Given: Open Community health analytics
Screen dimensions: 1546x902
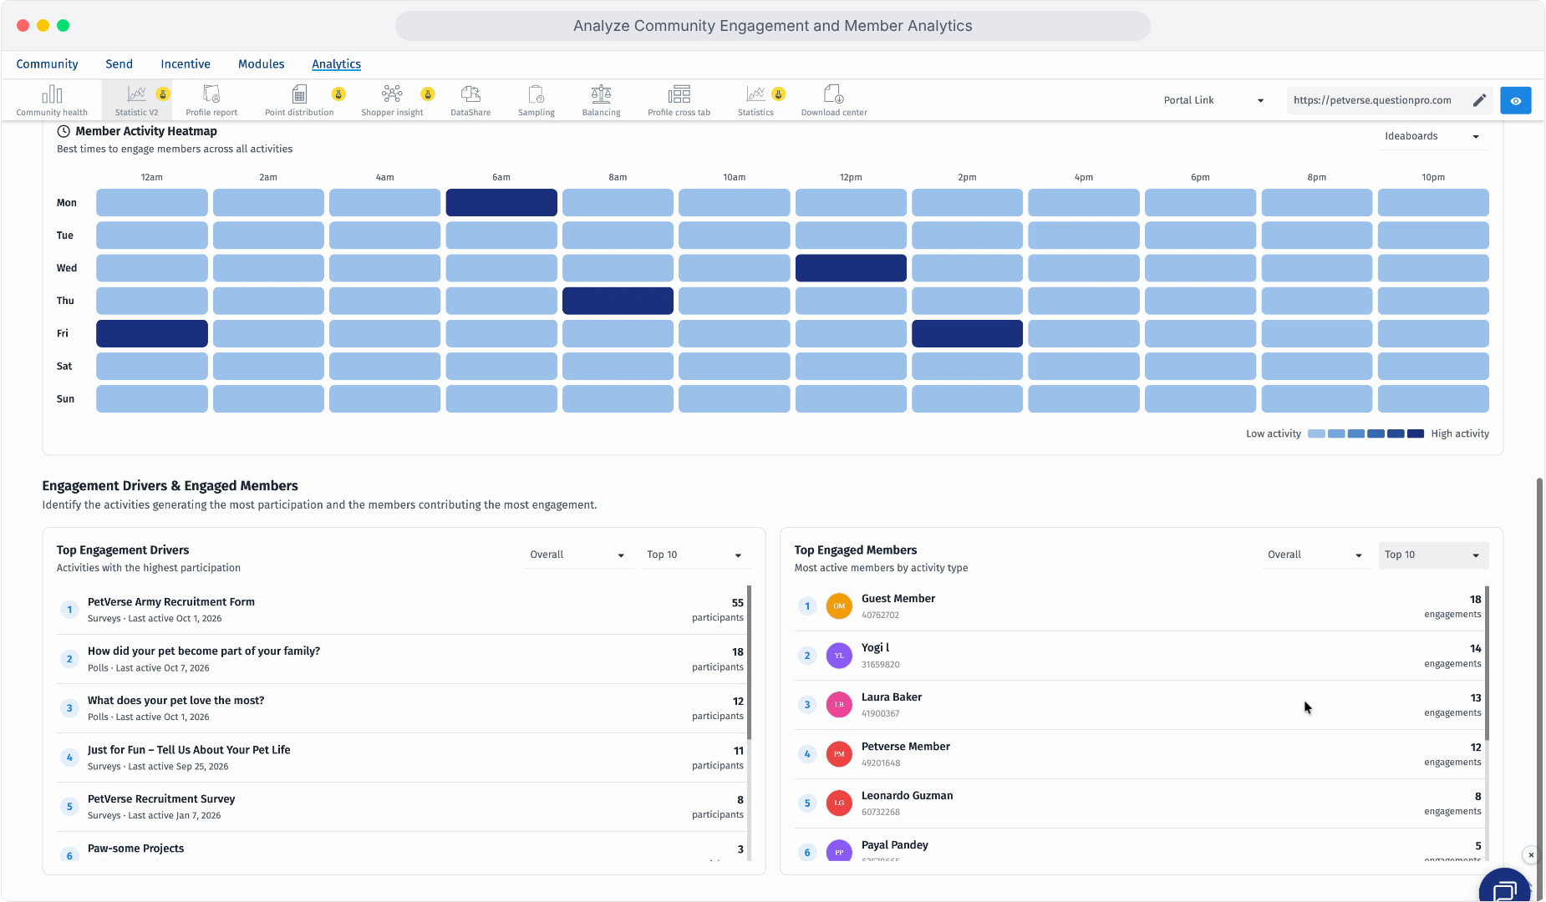Looking at the screenshot, I should point(52,100).
